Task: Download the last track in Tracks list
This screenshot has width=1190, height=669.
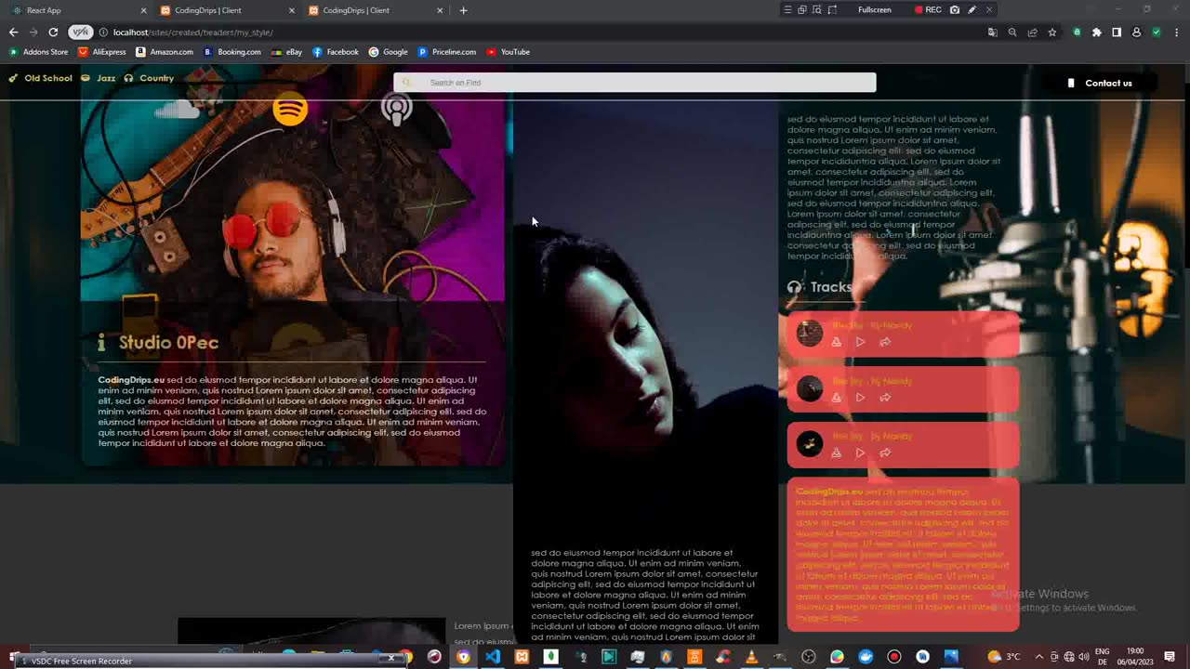Action: (836, 453)
